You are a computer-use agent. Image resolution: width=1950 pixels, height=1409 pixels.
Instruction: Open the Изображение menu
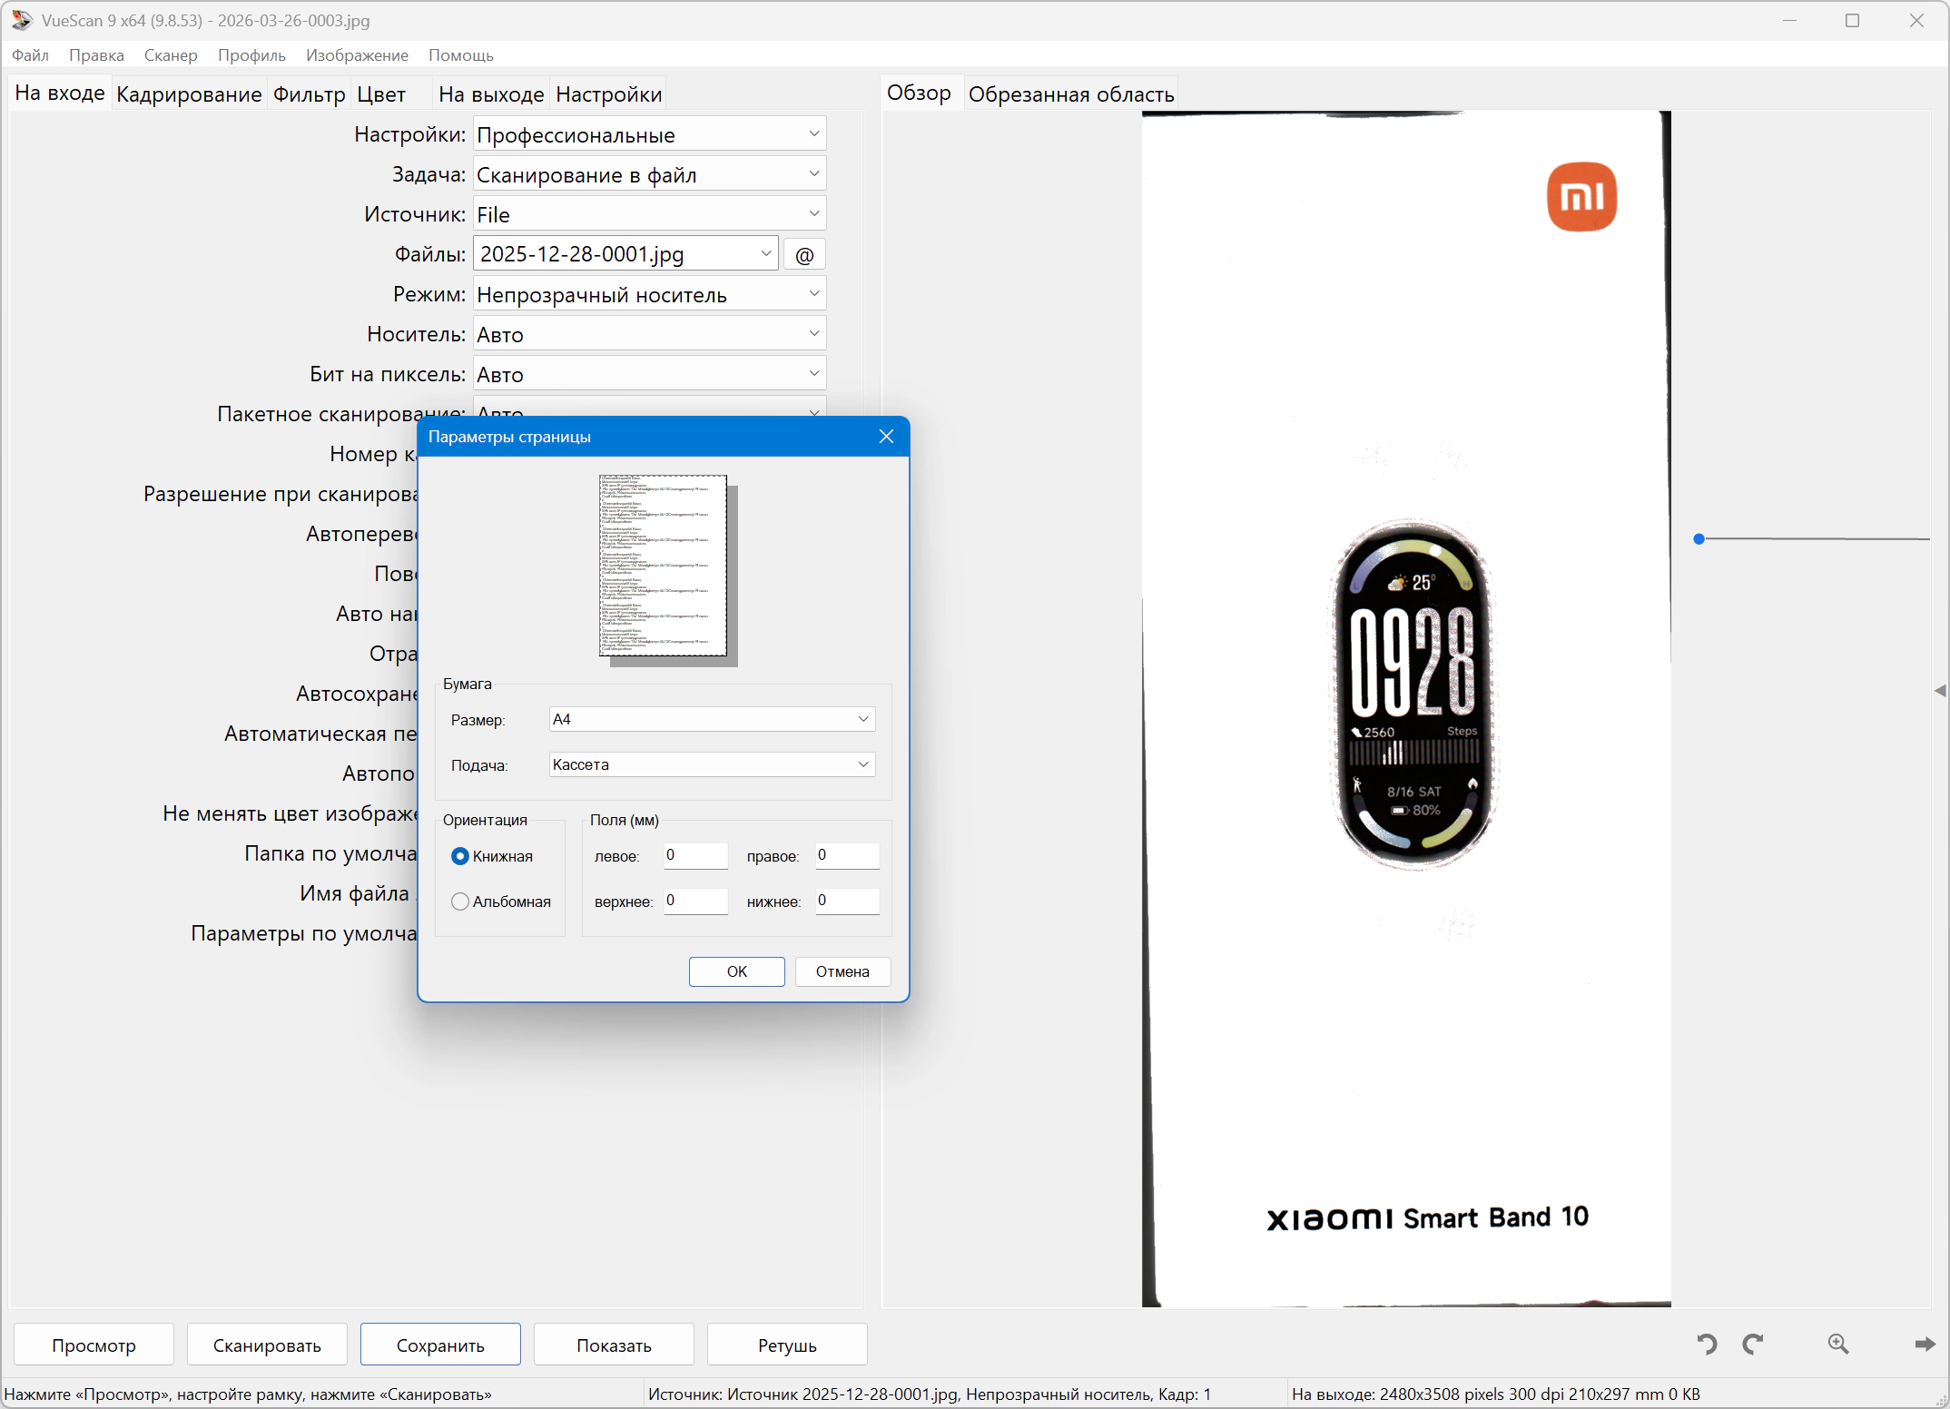pos(357,55)
